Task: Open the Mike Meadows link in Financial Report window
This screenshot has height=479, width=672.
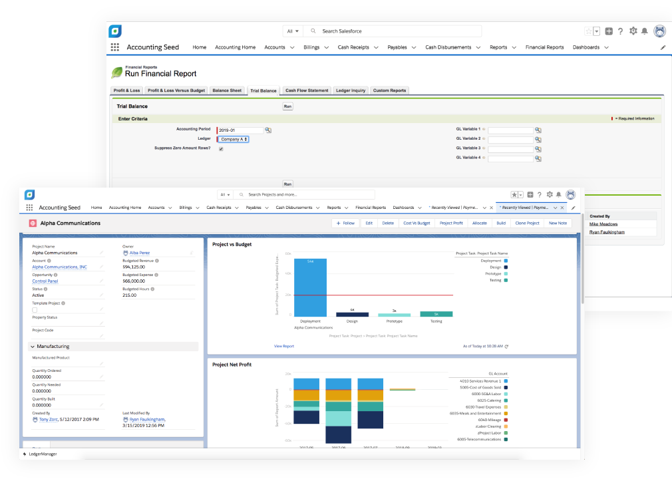Action: [x=603, y=224]
